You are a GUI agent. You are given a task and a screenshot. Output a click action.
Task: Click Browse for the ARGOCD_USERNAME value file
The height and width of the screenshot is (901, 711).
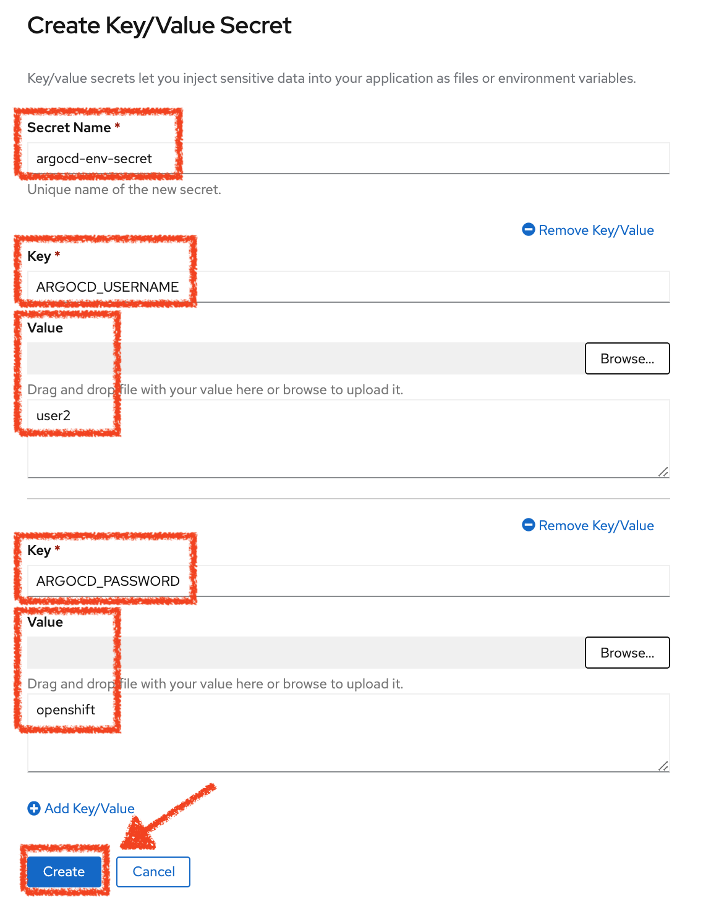pos(627,358)
